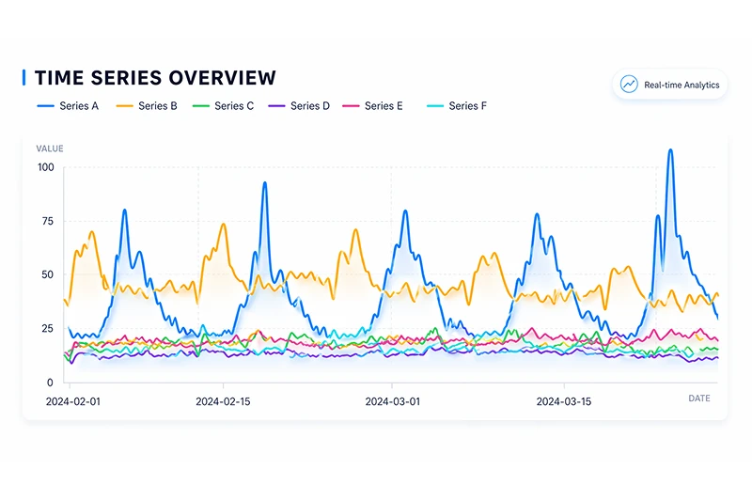Click the VALUE axis title
Image resolution: width=752 pixels, height=500 pixels.
click(x=50, y=148)
